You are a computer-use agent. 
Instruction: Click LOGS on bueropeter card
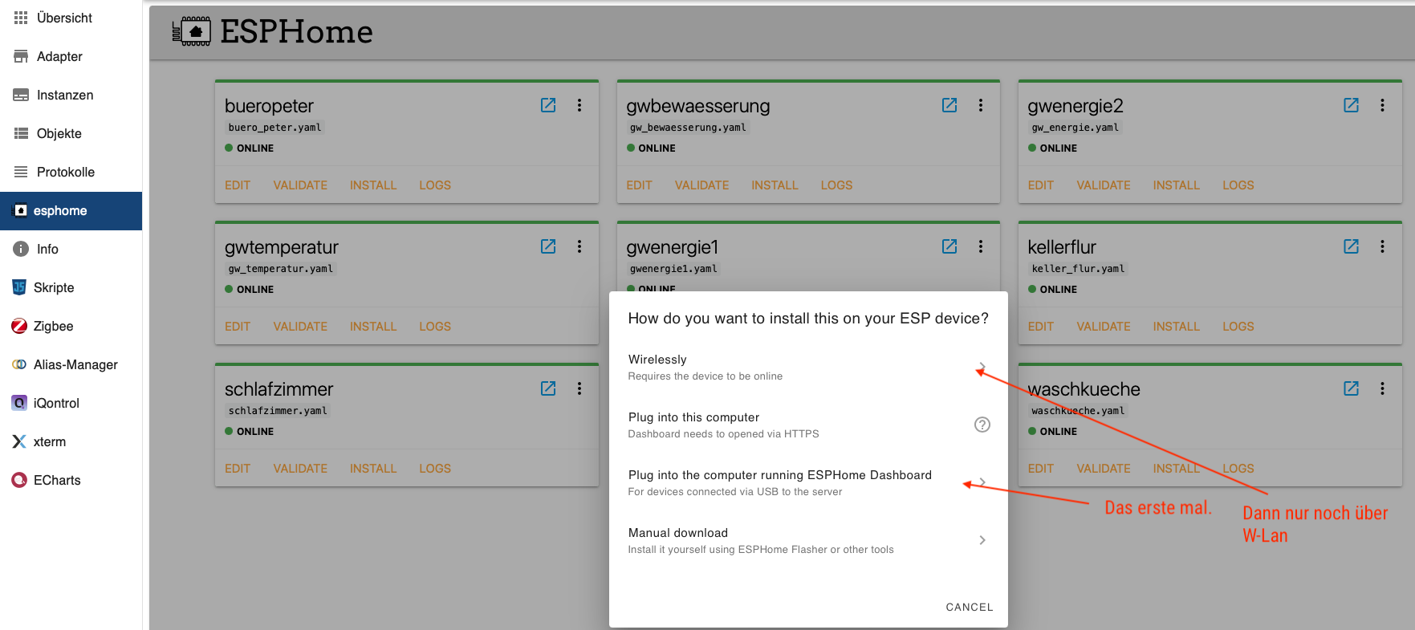coord(435,185)
